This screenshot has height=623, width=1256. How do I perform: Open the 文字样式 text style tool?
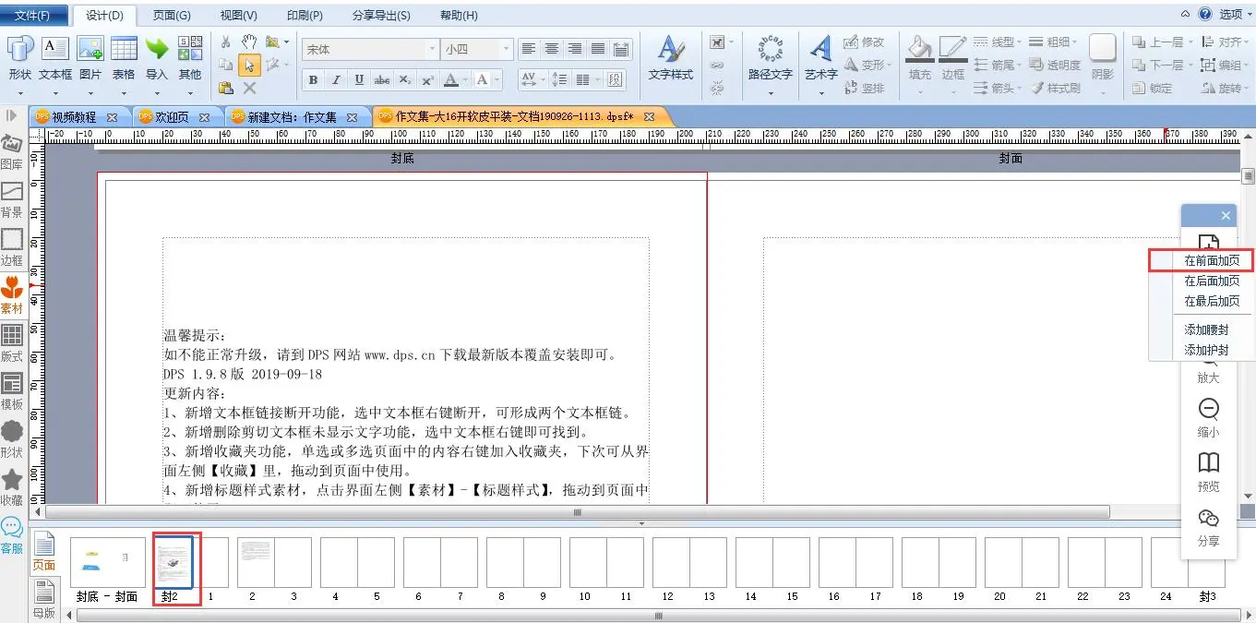coord(671,60)
